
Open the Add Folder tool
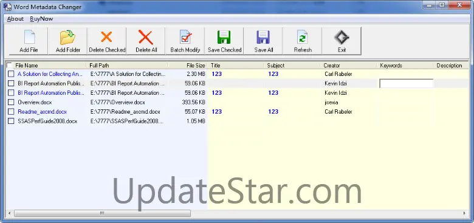(x=67, y=41)
